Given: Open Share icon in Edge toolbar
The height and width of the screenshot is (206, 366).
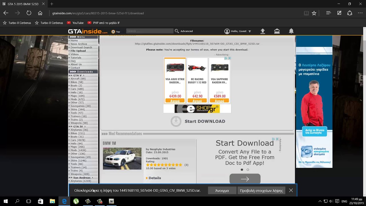Looking at the screenshot, I should (x=350, y=13).
